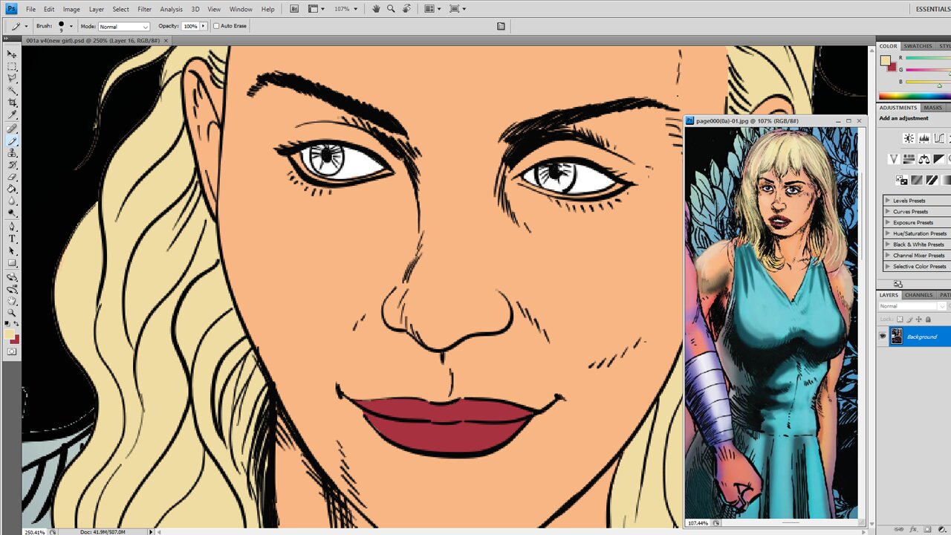951x535 pixels.
Task: Select the Rectangle shape tool
Action: 12,263
